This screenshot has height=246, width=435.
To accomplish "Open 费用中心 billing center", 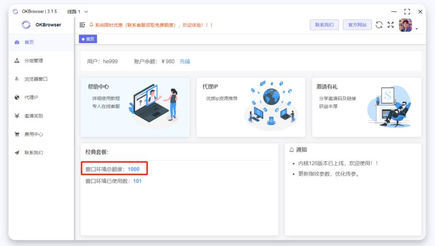I will 41,134.
